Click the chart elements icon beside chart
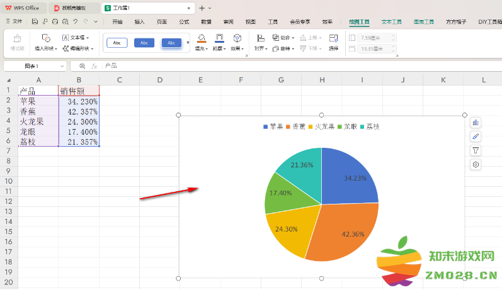Screen dimensions: 502x290 pyautogui.click(x=476, y=123)
